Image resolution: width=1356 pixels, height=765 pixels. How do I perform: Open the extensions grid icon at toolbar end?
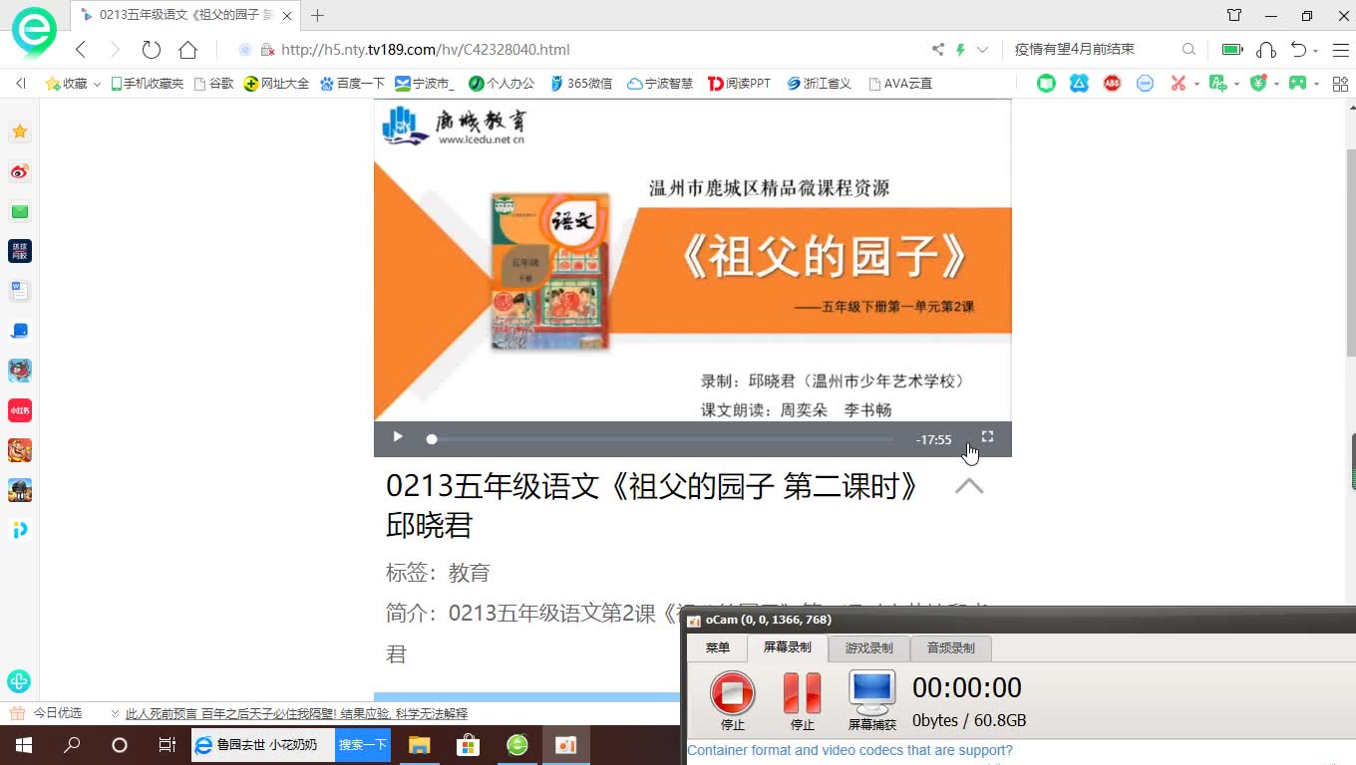1339,84
